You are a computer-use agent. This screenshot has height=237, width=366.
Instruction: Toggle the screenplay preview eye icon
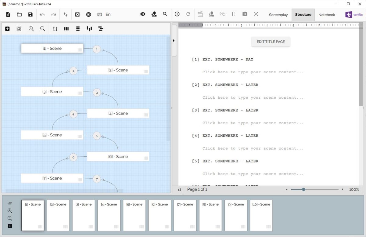[143, 14]
